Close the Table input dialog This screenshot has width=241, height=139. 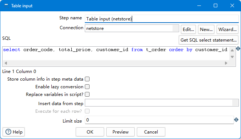[x=232, y=5]
